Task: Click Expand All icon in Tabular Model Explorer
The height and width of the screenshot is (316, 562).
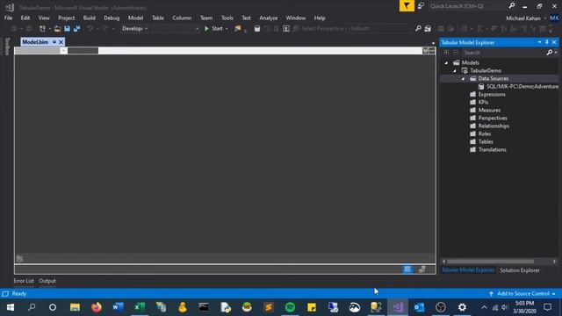Action: point(446,53)
